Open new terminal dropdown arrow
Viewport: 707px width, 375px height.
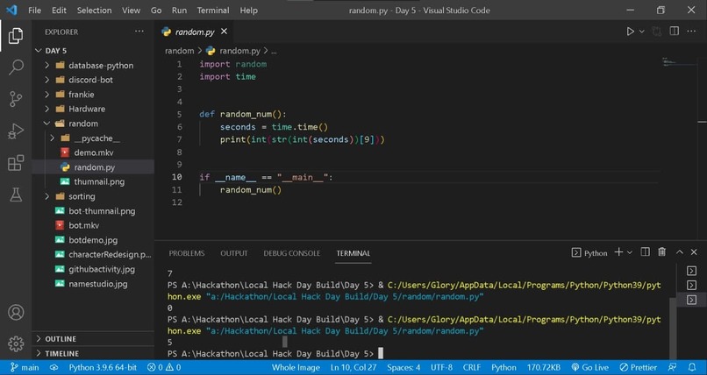pyautogui.click(x=630, y=252)
